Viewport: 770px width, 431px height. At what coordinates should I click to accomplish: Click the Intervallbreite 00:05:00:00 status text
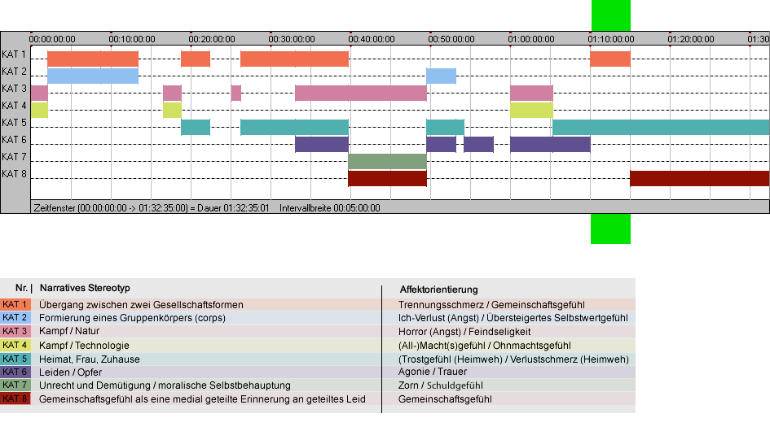click(329, 208)
